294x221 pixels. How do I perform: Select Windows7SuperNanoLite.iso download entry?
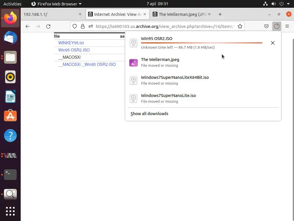pyautogui.click(x=203, y=98)
